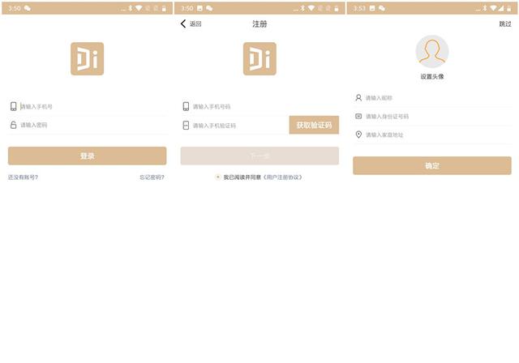Tap Bluetooth icon in first status bar
The width and height of the screenshot is (519, 363).
130,8
